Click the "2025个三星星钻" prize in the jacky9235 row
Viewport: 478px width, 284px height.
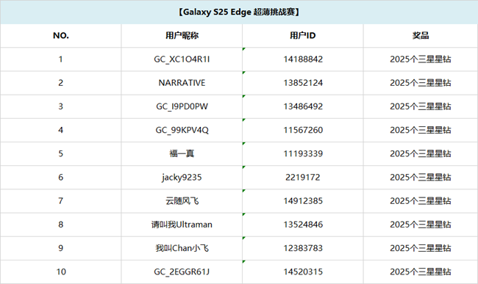pos(421,178)
